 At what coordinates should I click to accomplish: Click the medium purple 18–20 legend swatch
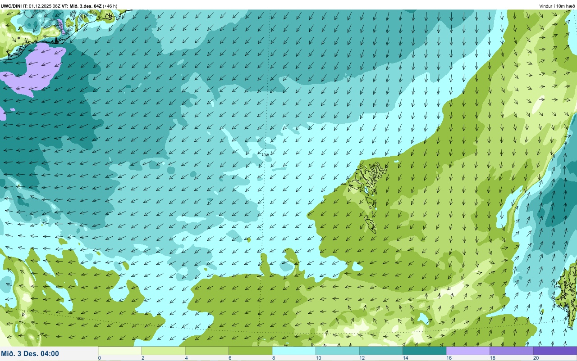point(511,351)
